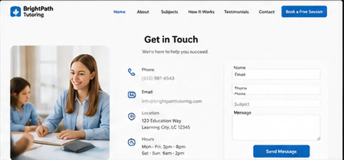This screenshot has height=160, width=344.
Task: Click the Learning City, LC 12345 text
Action: pyautogui.click(x=166, y=127)
